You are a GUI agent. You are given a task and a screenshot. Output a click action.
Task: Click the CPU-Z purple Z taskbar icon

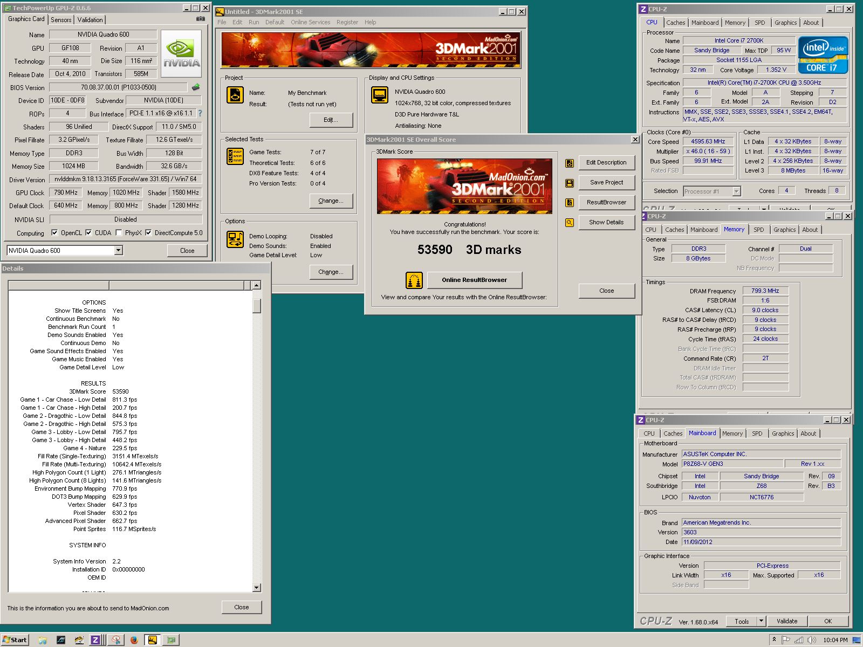[95, 640]
